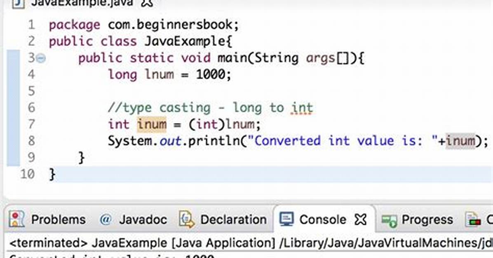The width and height of the screenshot is (493, 258).
Task: Open the Declaration tab
Action: pos(233,219)
